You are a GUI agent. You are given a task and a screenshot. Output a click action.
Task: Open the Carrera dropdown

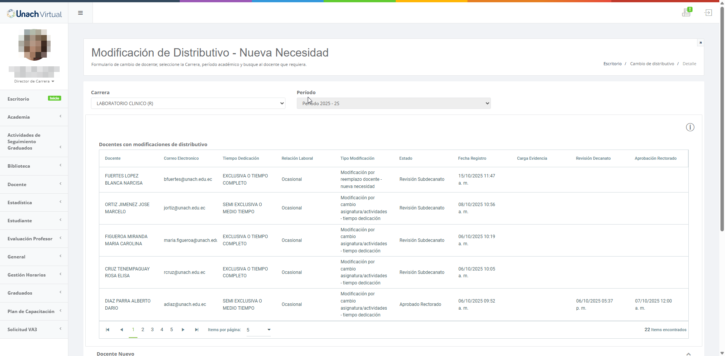pos(188,103)
